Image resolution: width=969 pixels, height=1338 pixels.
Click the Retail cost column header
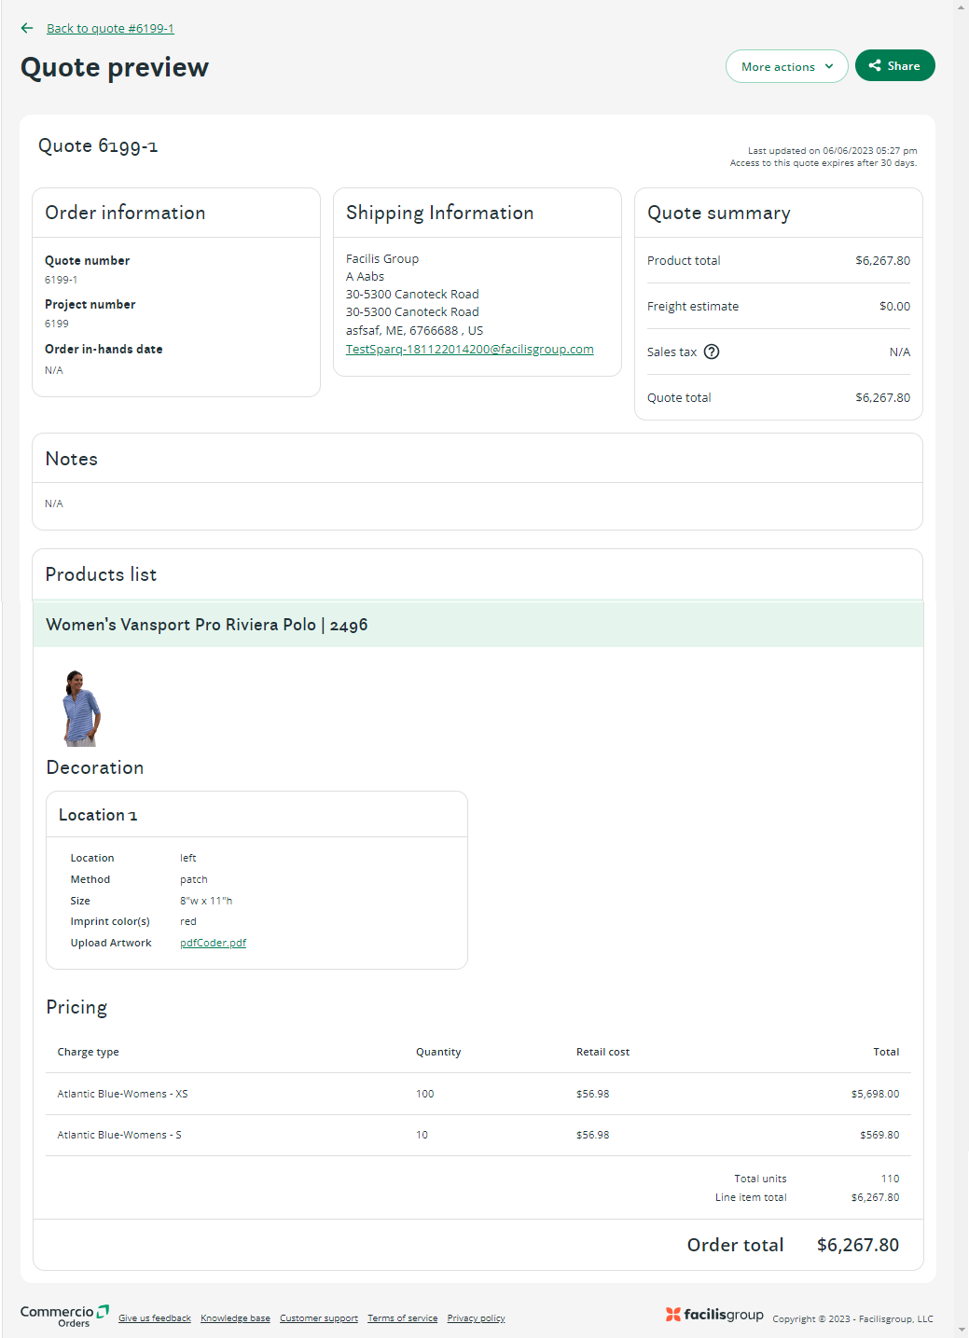[602, 1052]
